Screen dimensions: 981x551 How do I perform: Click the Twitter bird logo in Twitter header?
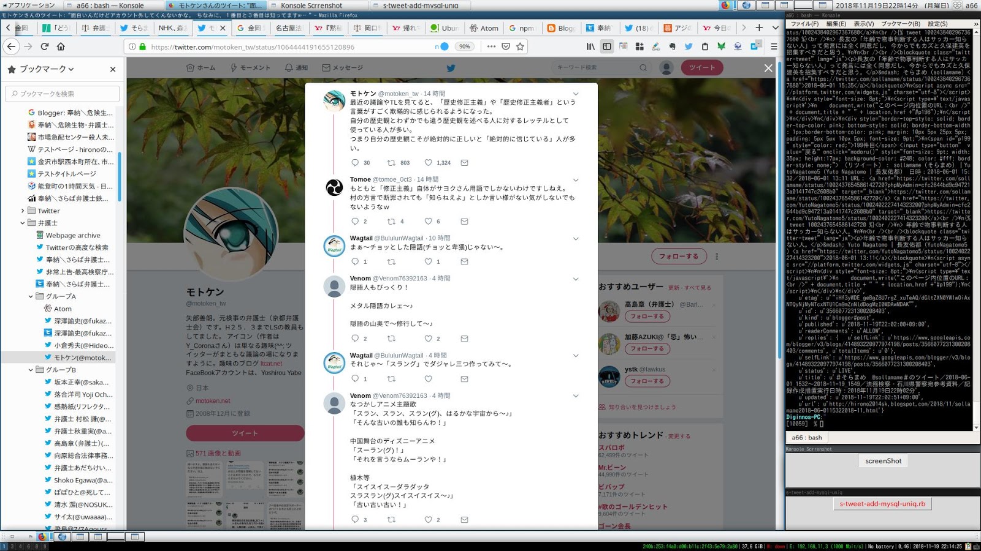tap(451, 68)
